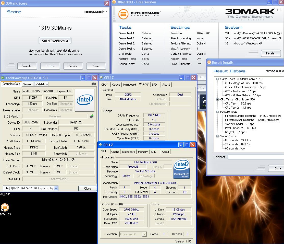Click the DRAM Frequency 199.5 MHz value
Screen dimensions: 284x244
click(154, 115)
